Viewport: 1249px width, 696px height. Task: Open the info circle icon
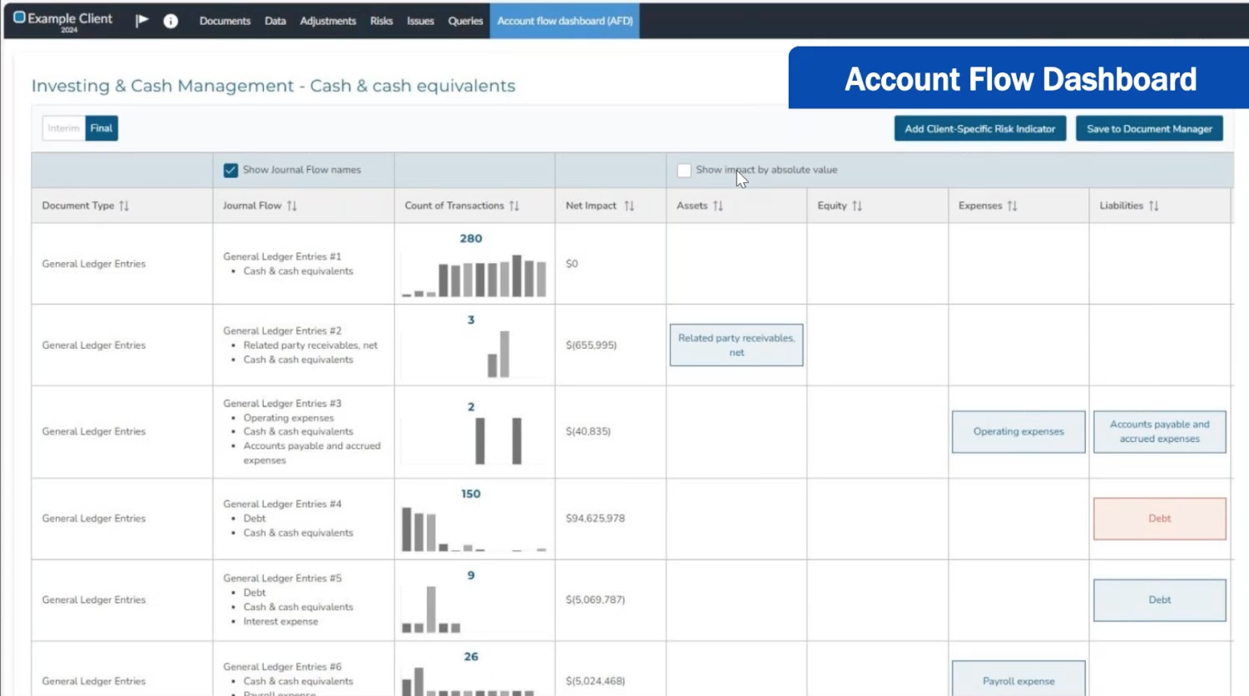(x=171, y=21)
